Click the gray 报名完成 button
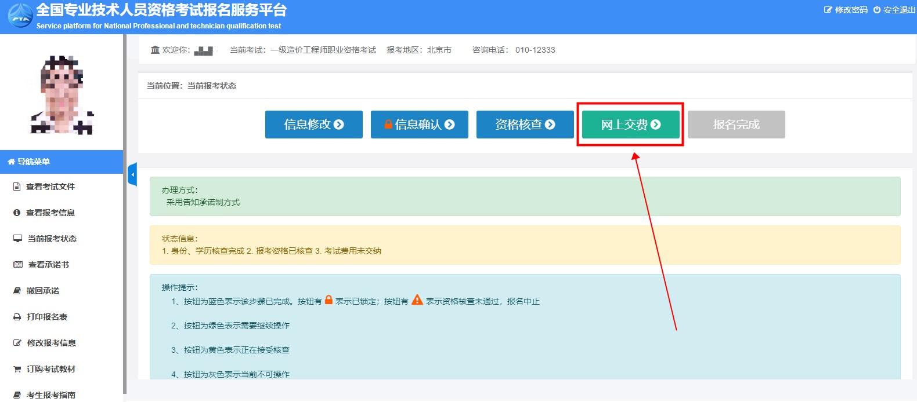Screen dimensions: 917x402 click(x=736, y=125)
